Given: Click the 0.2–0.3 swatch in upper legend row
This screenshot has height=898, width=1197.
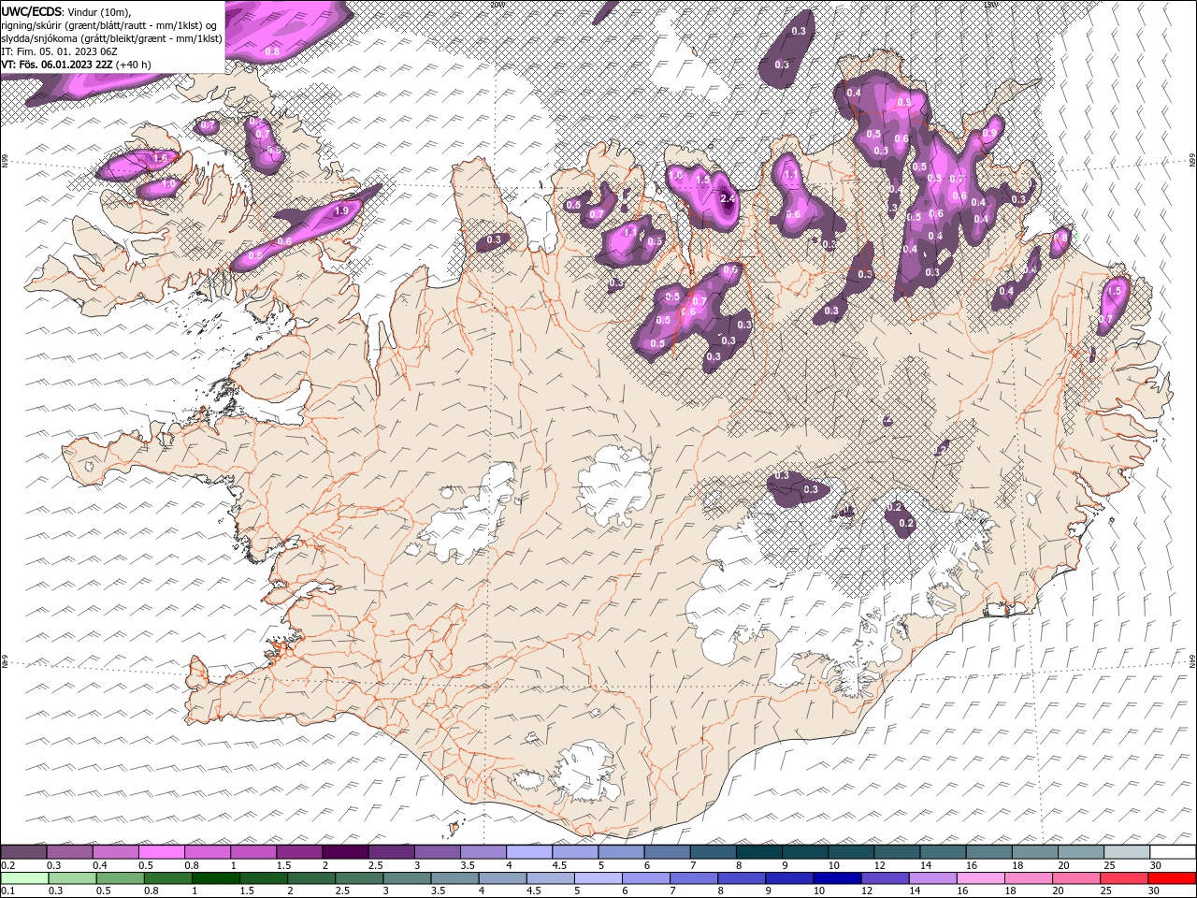Looking at the screenshot, I should tap(23, 852).
